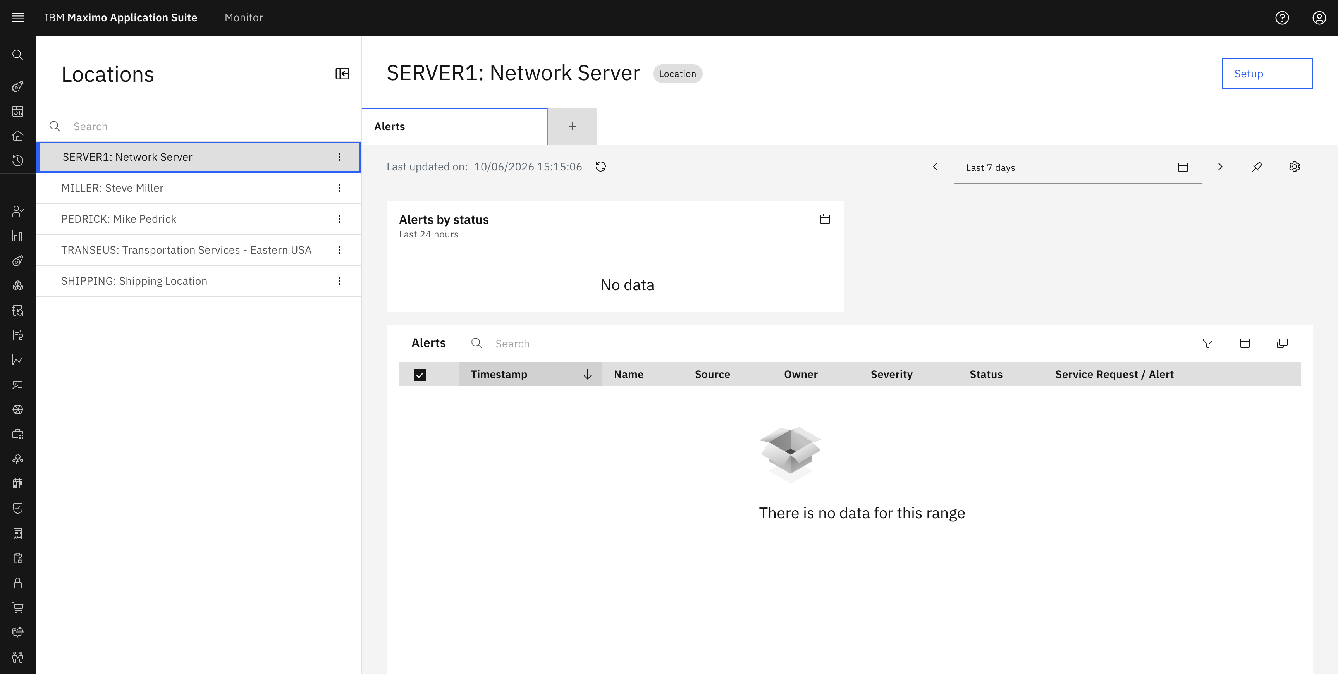
Task: Open the certificate document icon in sidebar
Action: coord(18,335)
